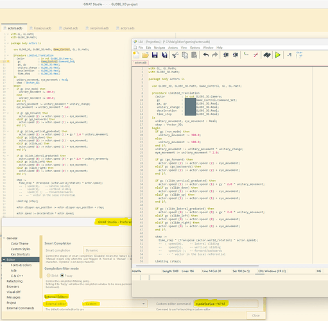Open Smart completion Dynamic dropdown

(x=107, y=250)
